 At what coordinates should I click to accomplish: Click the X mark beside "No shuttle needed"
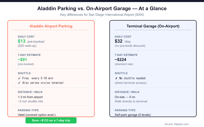tap(116, 78)
